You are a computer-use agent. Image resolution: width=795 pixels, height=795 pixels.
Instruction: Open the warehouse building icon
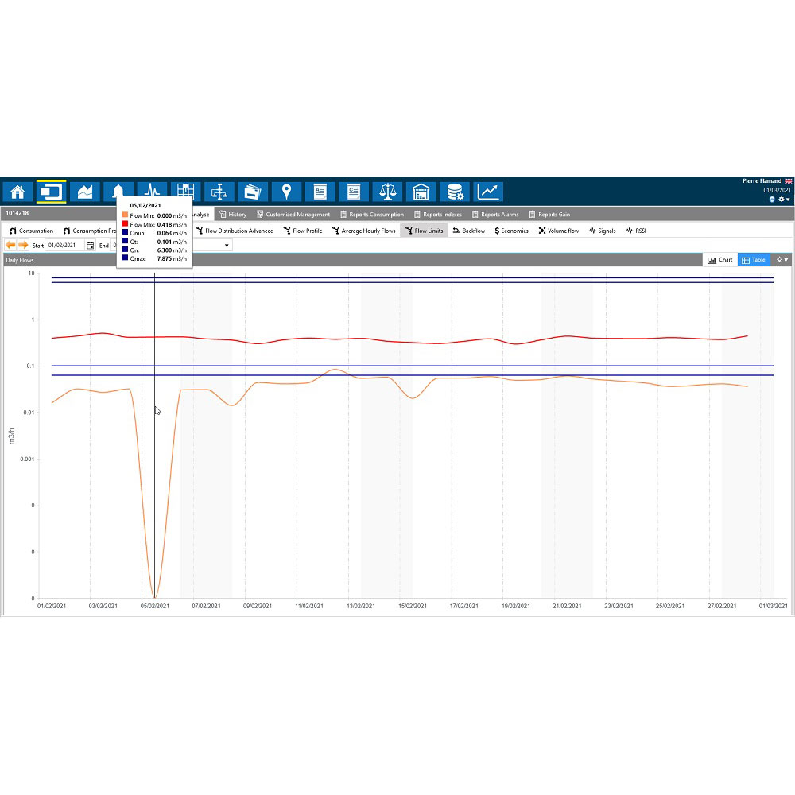pos(421,192)
